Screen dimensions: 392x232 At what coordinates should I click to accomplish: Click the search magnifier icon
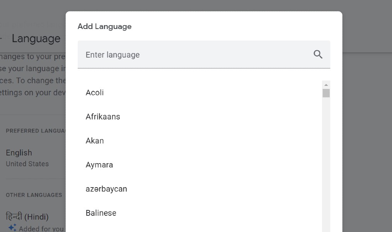click(318, 55)
